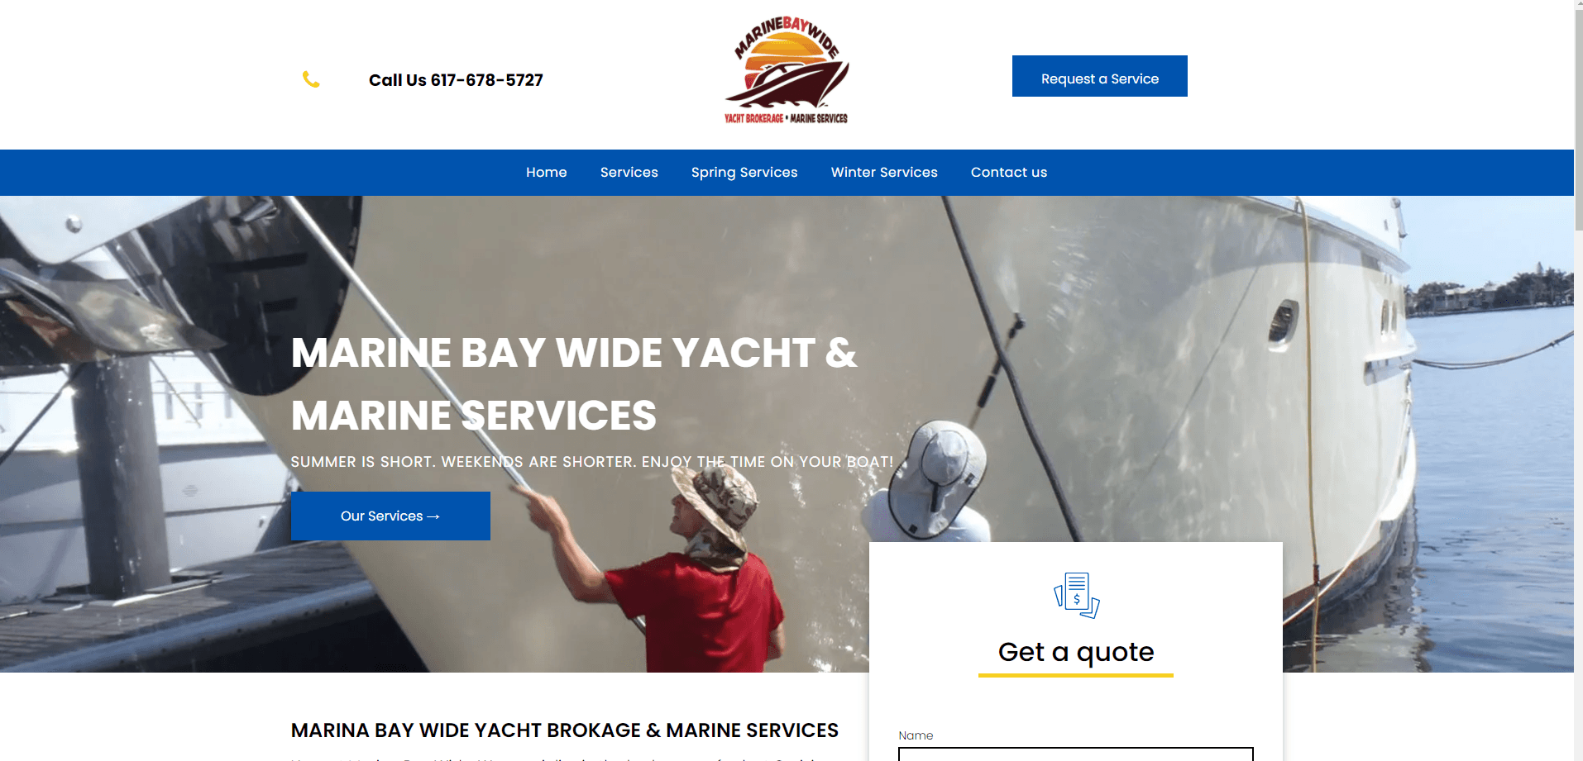1583x761 pixels.
Task: Click the Get a quote heading
Action: point(1076,652)
